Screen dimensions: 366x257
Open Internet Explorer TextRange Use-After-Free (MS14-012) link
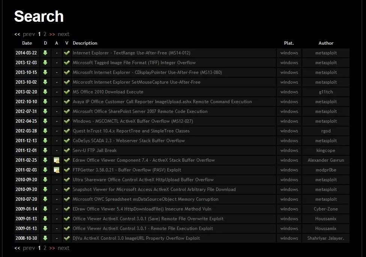(x=131, y=53)
